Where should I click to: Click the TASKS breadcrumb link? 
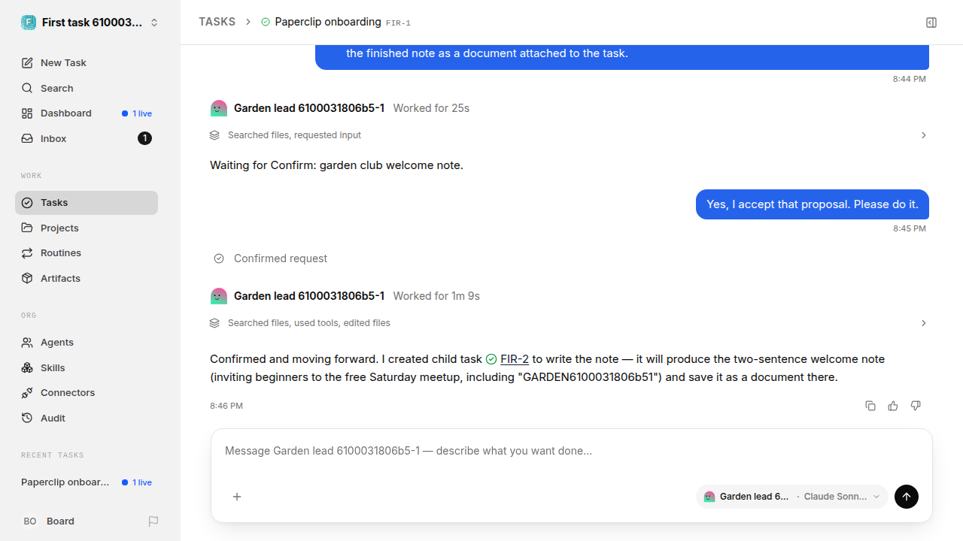pyautogui.click(x=217, y=22)
